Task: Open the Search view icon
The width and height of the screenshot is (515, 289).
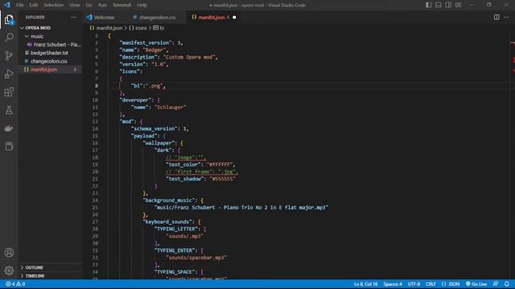Action: point(9,38)
